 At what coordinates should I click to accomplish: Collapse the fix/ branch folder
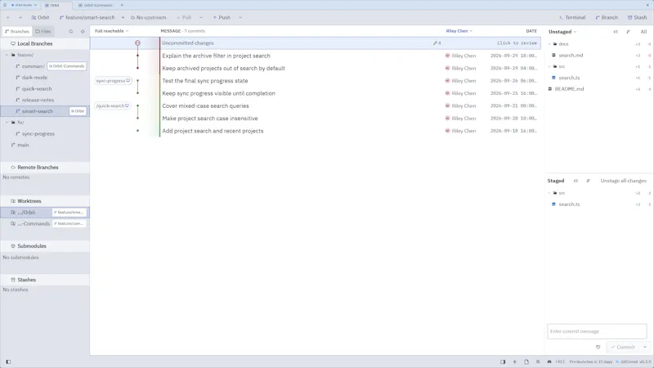click(7, 122)
